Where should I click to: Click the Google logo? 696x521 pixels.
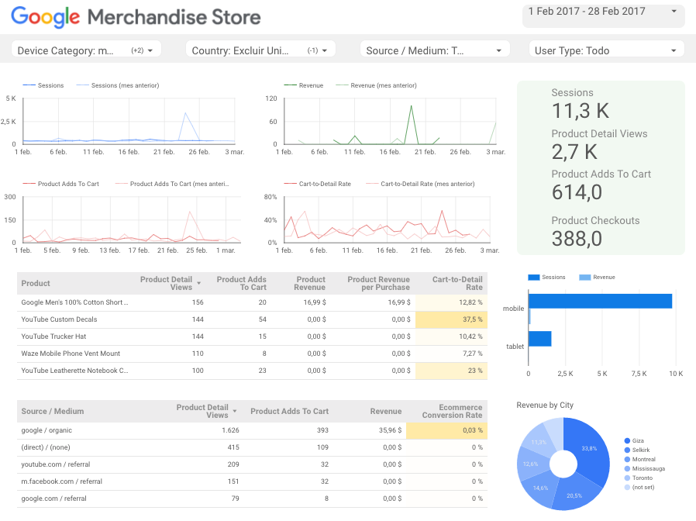click(x=45, y=17)
